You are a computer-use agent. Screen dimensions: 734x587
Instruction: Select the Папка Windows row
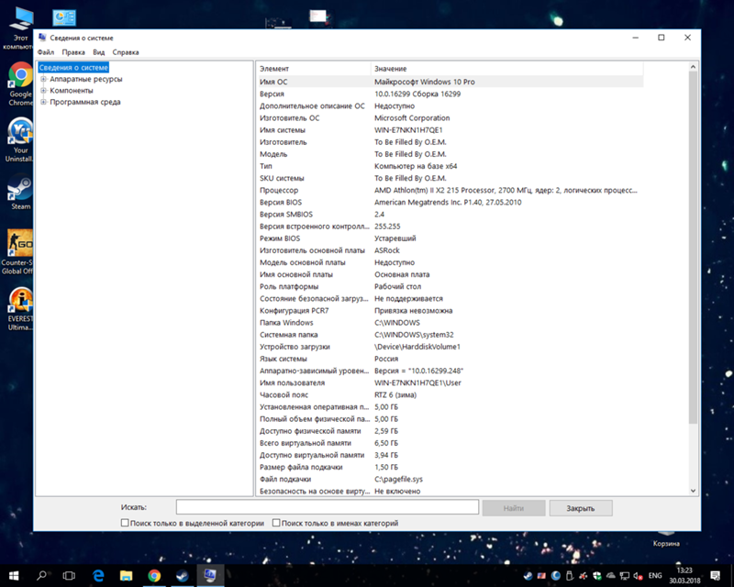(450, 323)
